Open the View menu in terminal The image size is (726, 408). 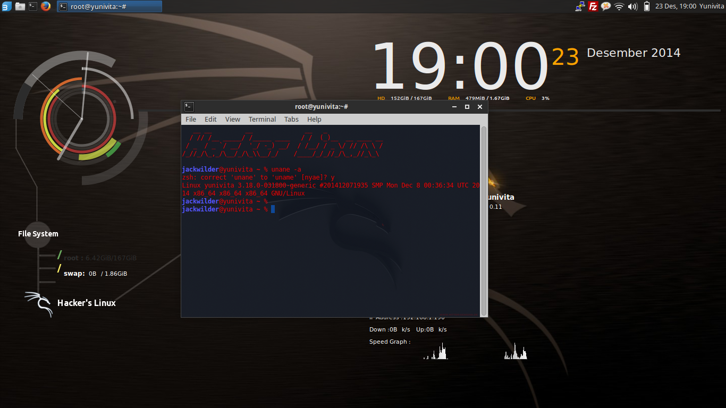pos(232,119)
